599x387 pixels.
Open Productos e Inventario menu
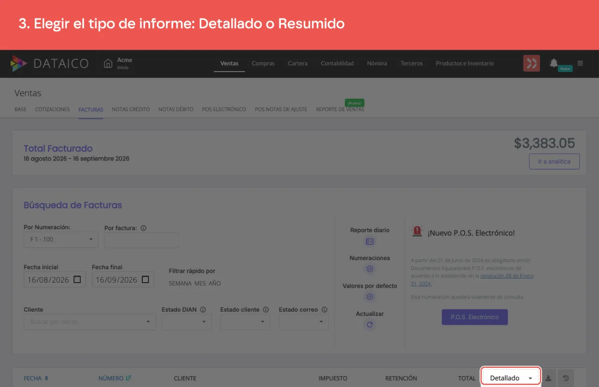tap(465, 63)
